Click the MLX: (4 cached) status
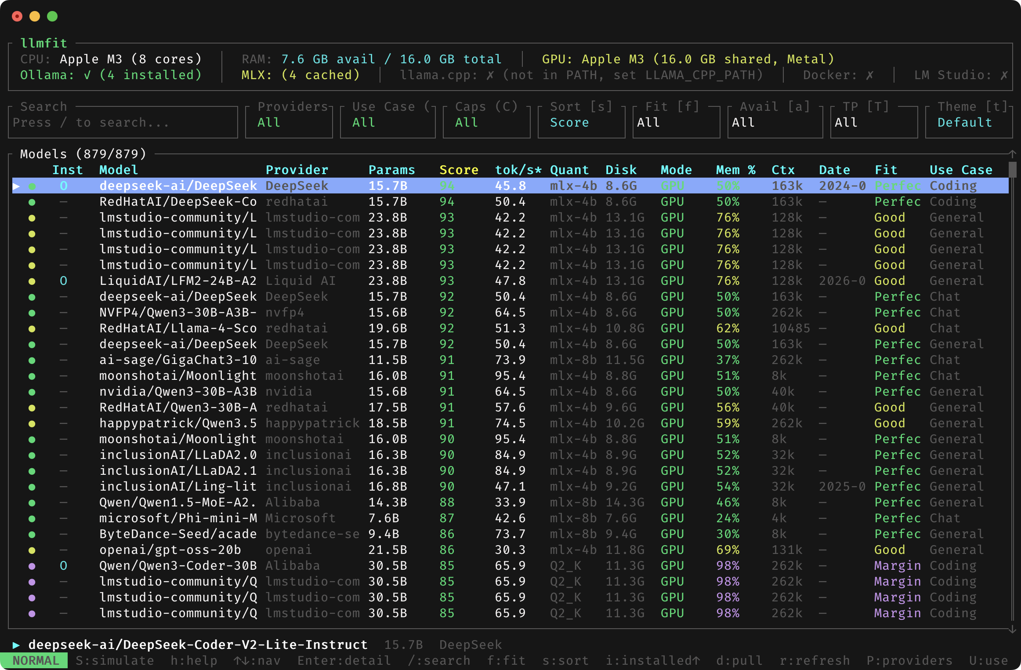The image size is (1021, 670). pos(301,75)
